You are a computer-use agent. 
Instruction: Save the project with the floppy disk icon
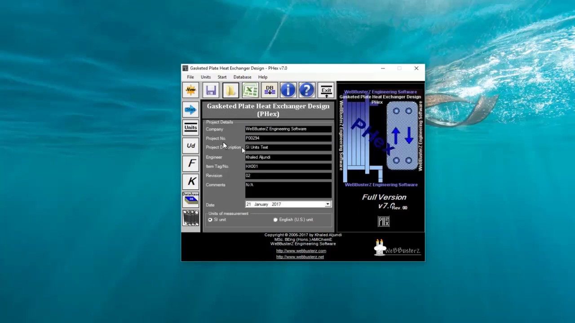tap(211, 90)
